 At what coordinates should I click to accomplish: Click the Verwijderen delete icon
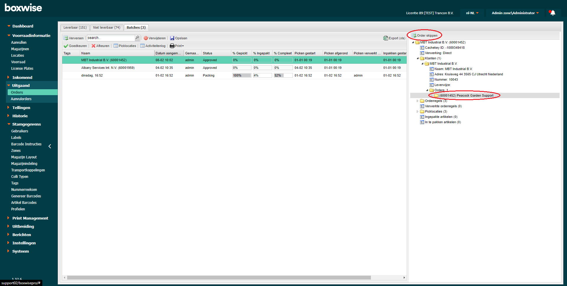[x=146, y=38]
